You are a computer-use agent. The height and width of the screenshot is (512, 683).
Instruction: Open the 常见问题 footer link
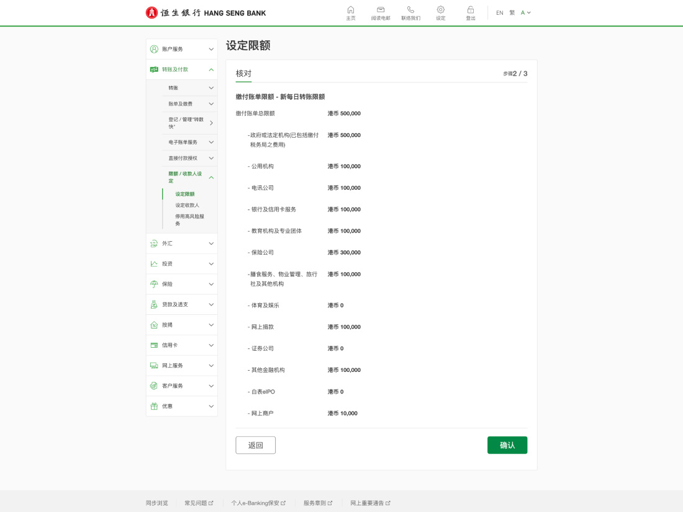point(199,503)
